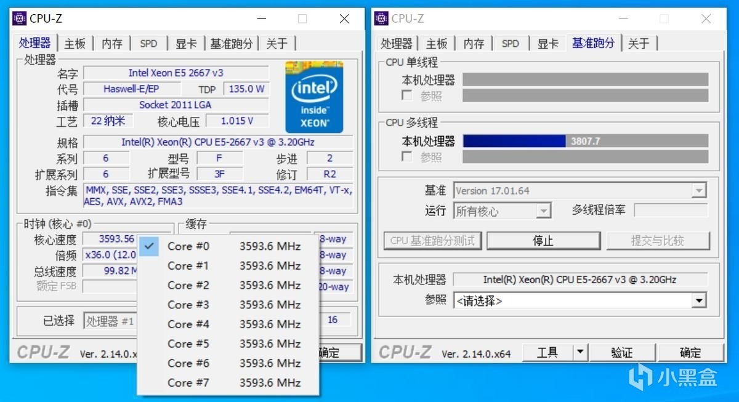Click the 核心电压 value 1.015 V

click(237, 121)
